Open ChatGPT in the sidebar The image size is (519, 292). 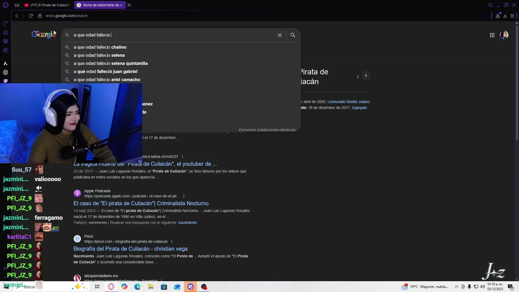pyautogui.click(x=5, y=72)
